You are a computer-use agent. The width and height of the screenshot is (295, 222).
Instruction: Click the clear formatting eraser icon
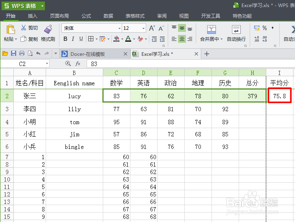pos(140,39)
